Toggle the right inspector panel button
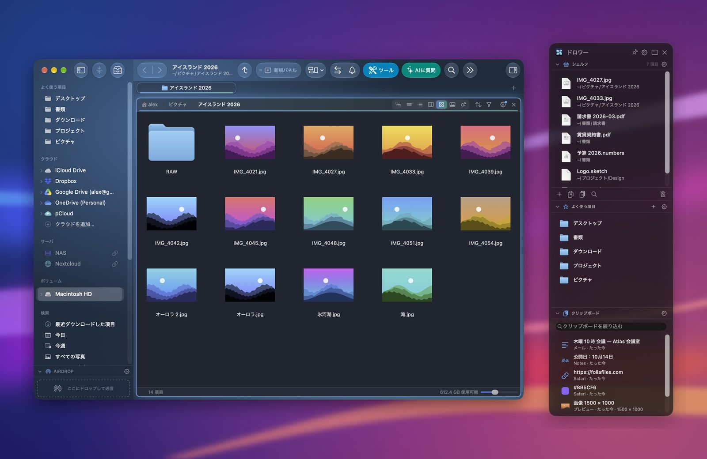This screenshot has height=459, width=707. coord(513,70)
